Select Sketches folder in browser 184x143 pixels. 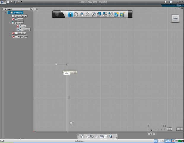[18, 23]
